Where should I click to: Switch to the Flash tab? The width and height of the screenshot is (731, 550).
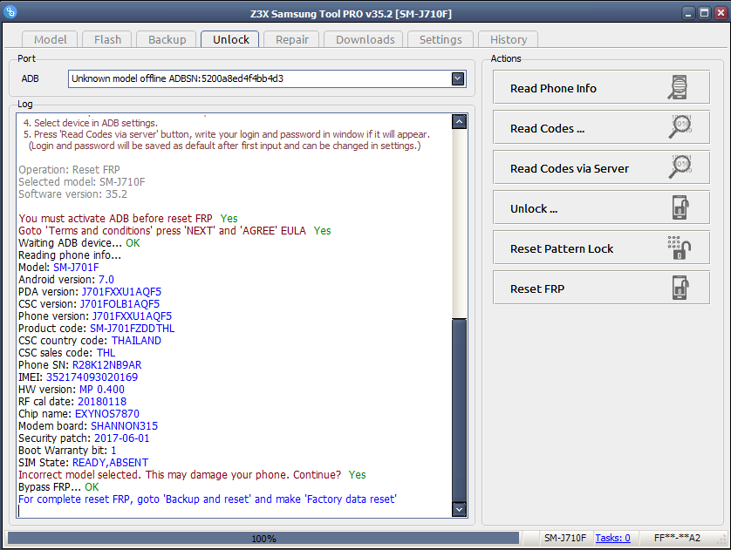click(107, 39)
